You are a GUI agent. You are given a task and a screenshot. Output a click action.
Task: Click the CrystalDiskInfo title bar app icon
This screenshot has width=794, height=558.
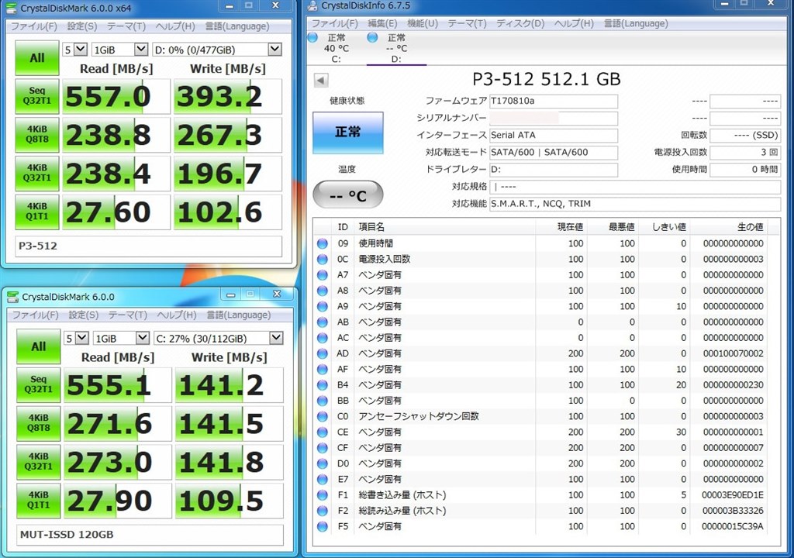[312, 6]
